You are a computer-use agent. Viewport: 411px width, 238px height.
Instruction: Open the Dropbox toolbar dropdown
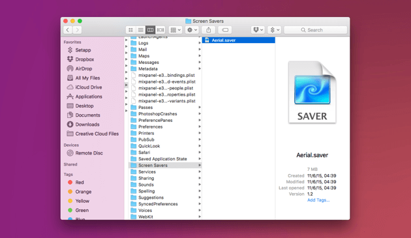(x=258, y=30)
